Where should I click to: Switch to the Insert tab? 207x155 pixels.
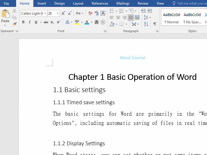tap(42, 3)
